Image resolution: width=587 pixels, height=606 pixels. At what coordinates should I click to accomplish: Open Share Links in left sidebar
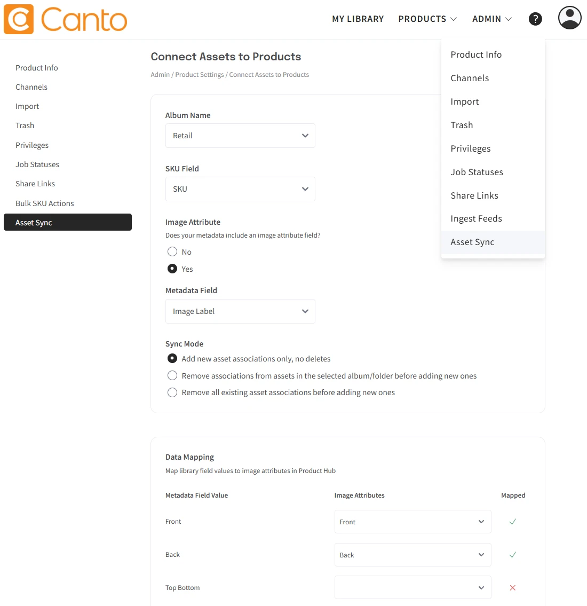(x=35, y=184)
